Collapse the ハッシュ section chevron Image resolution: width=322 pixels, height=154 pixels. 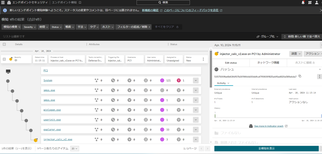320,69
